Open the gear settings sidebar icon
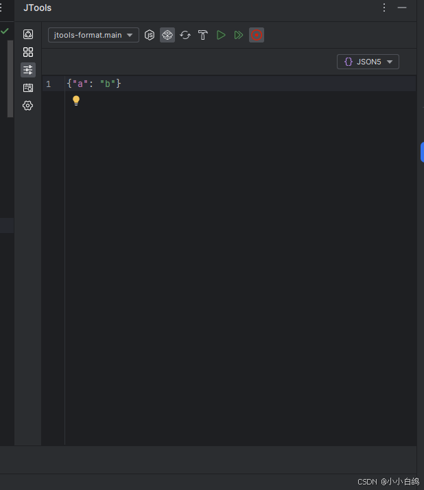The height and width of the screenshot is (490, 424). [x=28, y=106]
